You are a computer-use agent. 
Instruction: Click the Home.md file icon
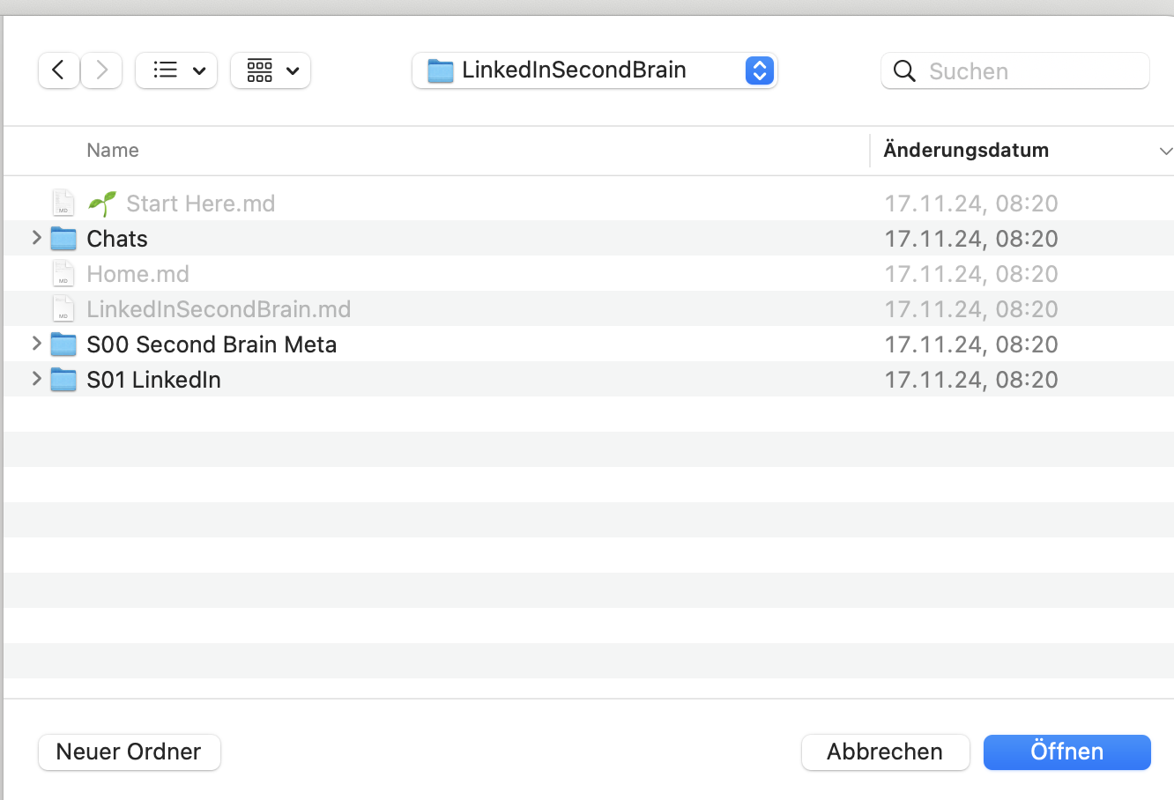pyautogui.click(x=63, y=274)
